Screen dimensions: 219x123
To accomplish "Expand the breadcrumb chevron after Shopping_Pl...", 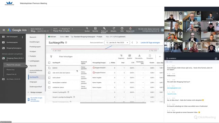I will tap(72, 29).
